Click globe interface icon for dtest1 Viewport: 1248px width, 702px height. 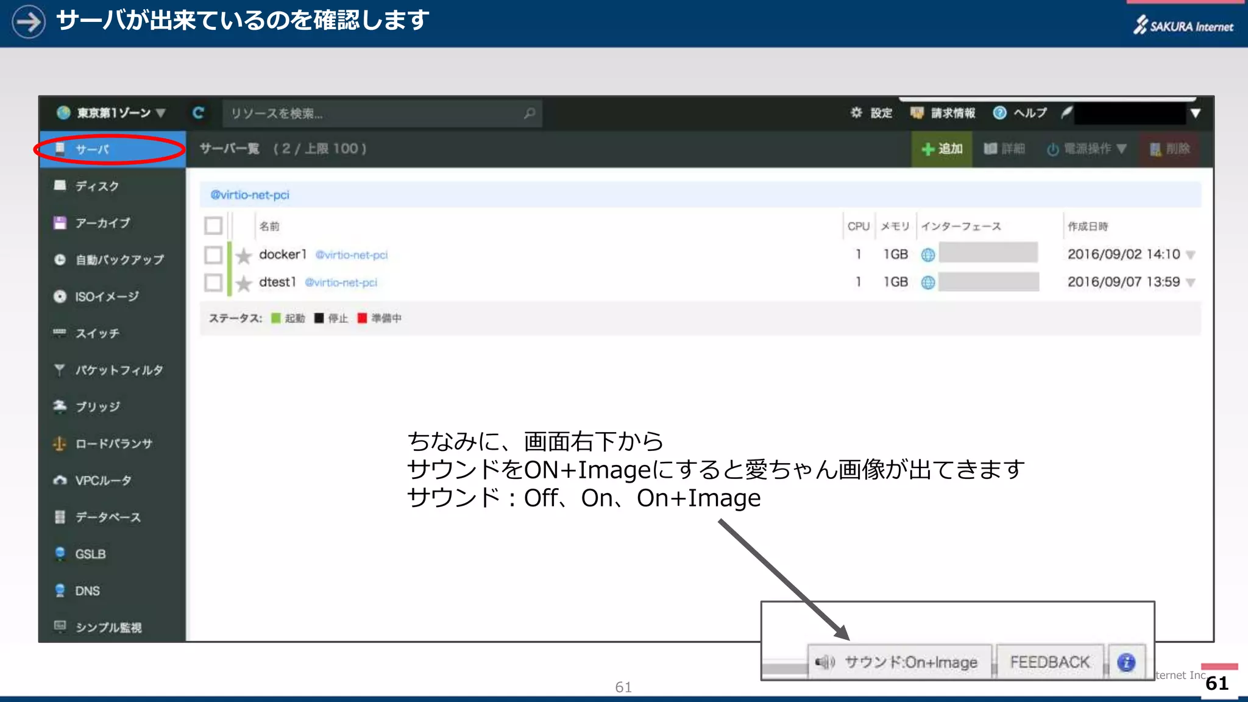[927, 282]
